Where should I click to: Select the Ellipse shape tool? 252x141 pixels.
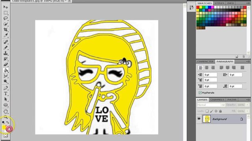[6, 105]
